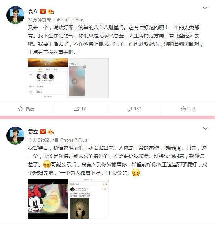Open 袁立 username link in first post

(x=33, y=11)
